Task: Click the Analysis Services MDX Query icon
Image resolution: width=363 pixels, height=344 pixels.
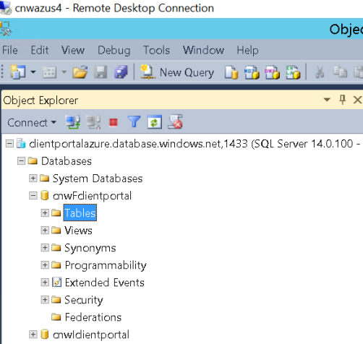Action: click(252, 72)
